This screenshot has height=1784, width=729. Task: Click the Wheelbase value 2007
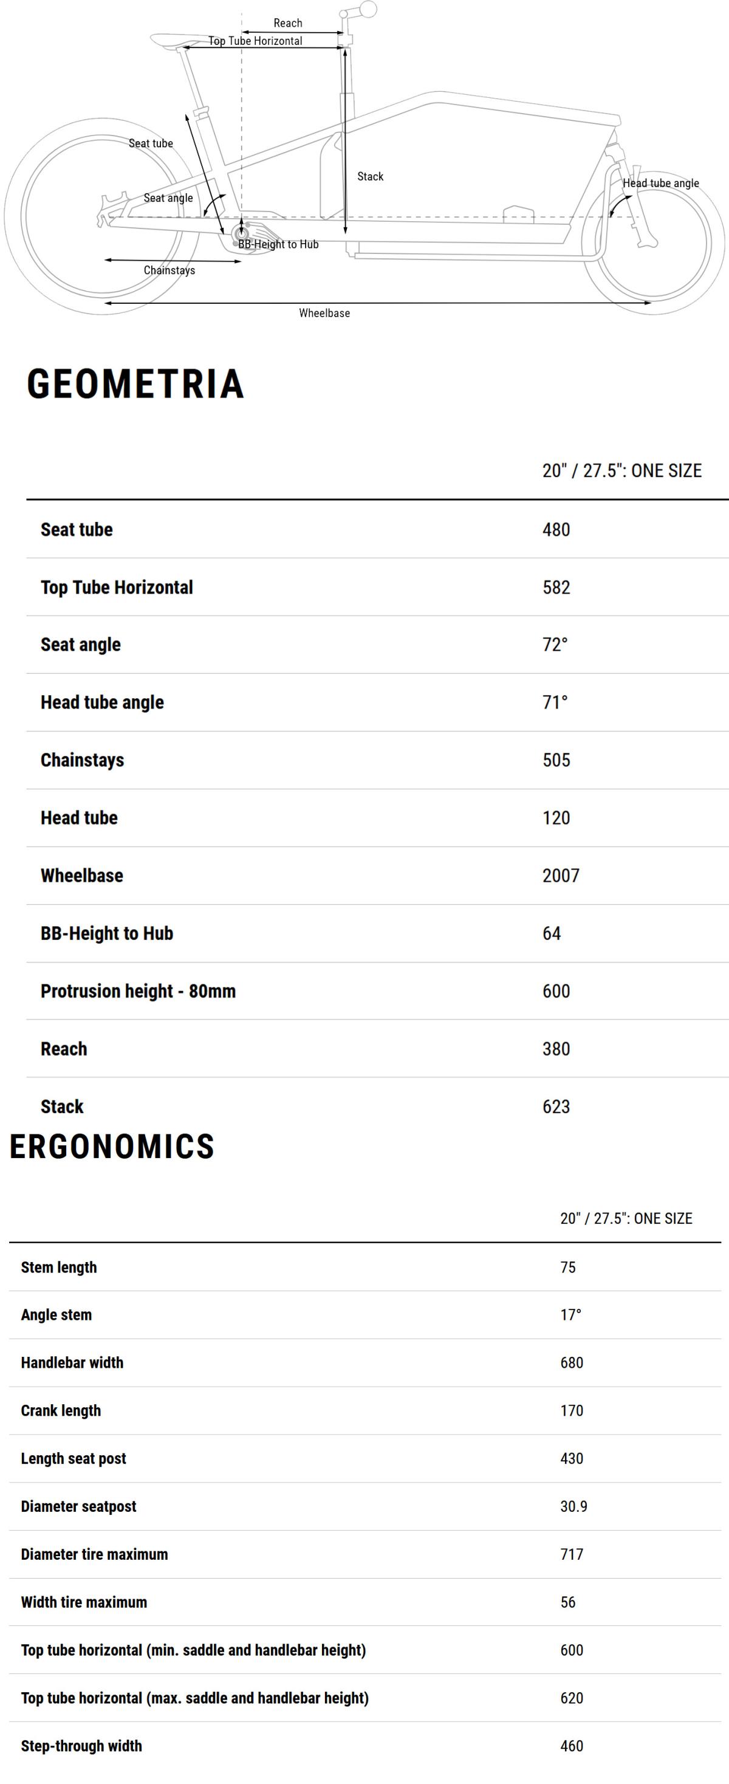561,876
